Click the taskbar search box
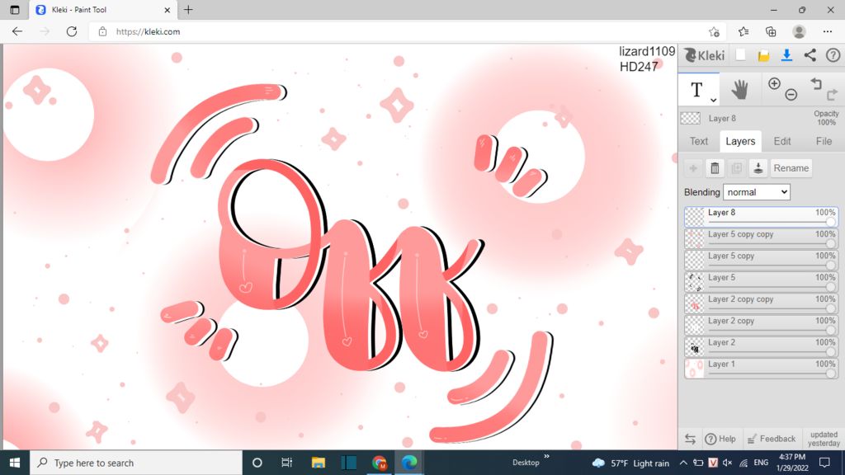 coord(136,463)
